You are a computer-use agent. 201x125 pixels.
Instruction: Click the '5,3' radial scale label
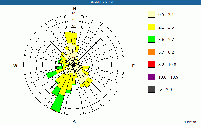pos(74,32)
